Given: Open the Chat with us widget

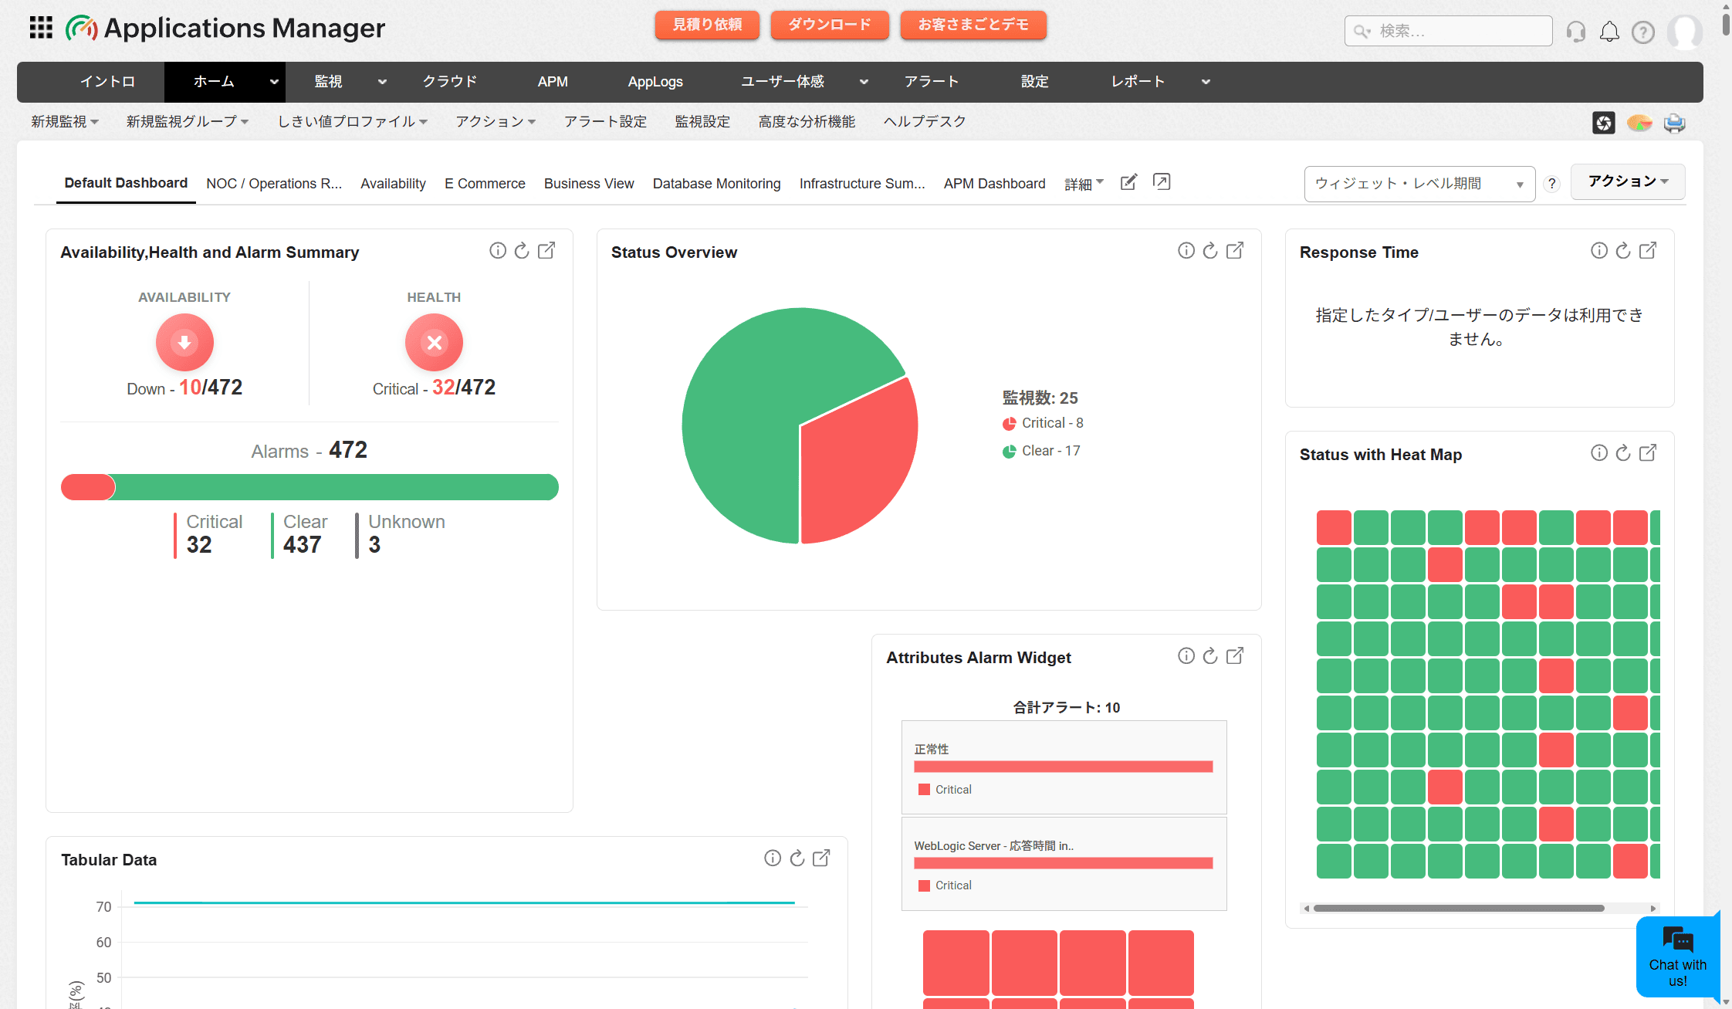Looking at the screenshot, I should click(1677, 957).
